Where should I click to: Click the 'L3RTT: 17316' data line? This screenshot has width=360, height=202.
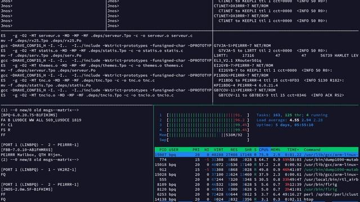click(286, 56)
